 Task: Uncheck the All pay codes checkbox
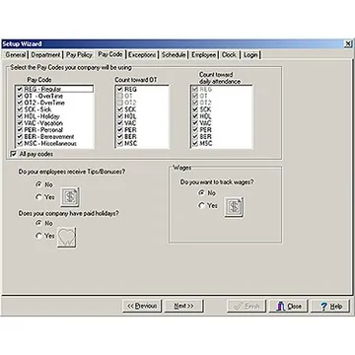pos(14,154)
